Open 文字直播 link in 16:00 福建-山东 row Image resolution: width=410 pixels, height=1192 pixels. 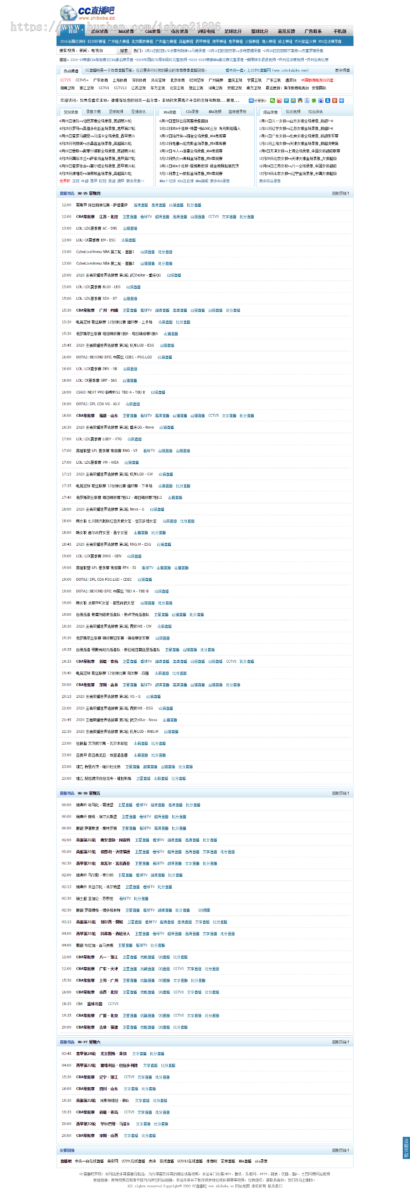pyautogui.click(x=229, y=415)
